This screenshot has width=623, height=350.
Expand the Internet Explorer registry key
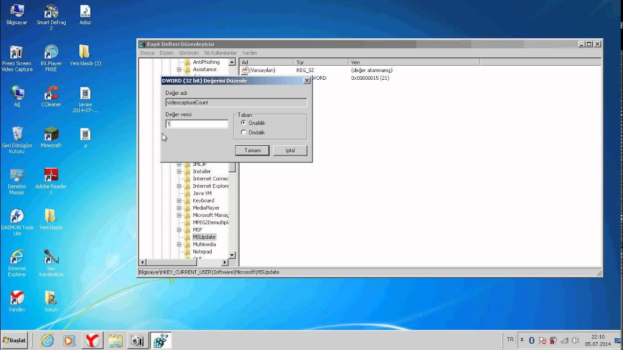(x=179, y=186)
